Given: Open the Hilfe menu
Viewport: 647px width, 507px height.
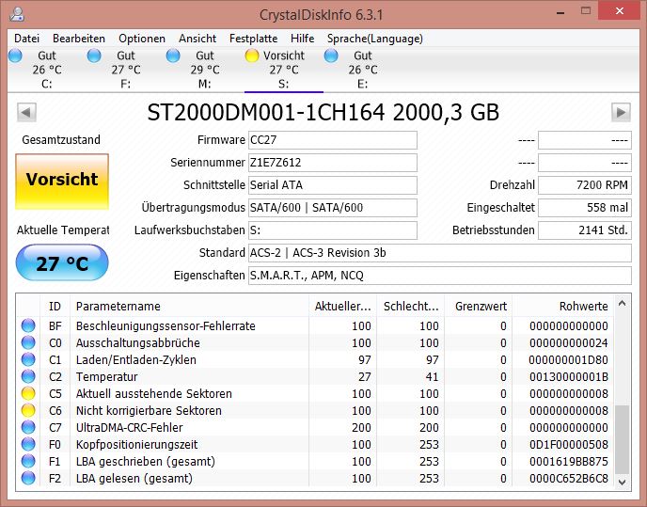Looking at the screenshot, I should [x=303, y=39].
